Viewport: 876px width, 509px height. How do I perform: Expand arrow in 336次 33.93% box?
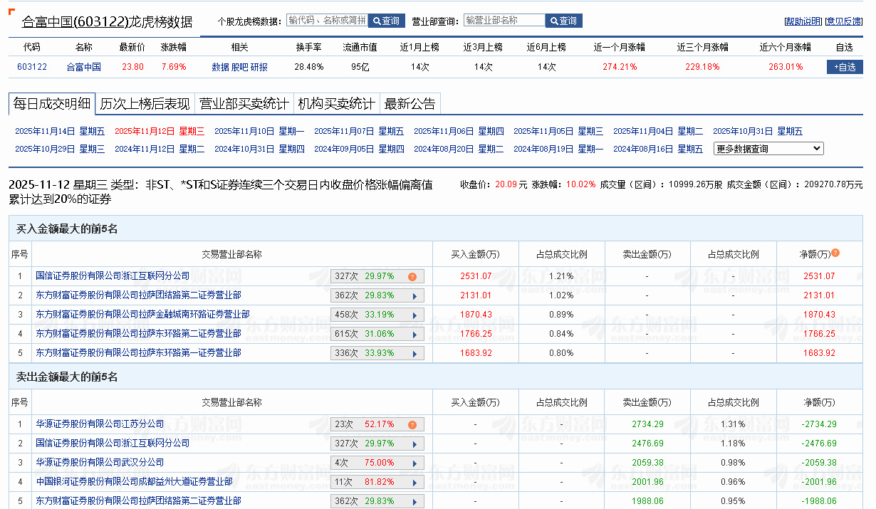point(413,353)
